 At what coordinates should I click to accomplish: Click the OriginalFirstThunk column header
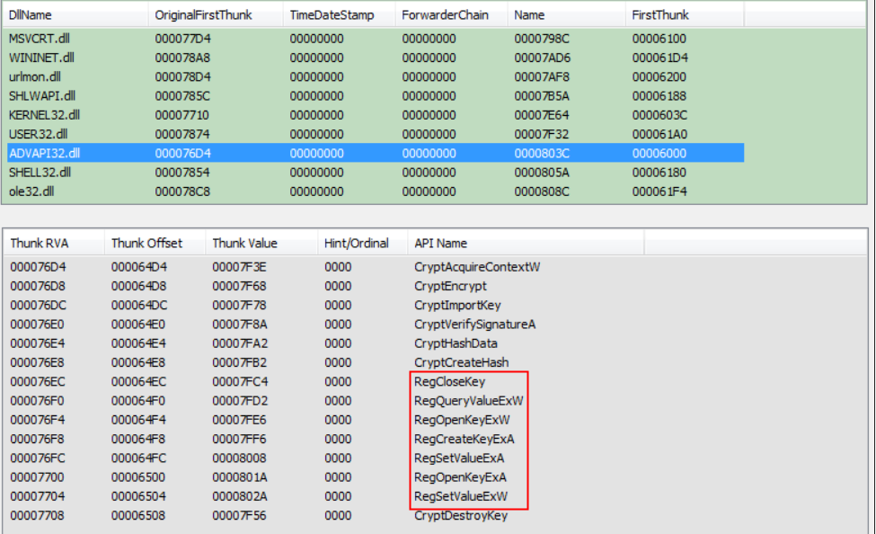point(216,14)
